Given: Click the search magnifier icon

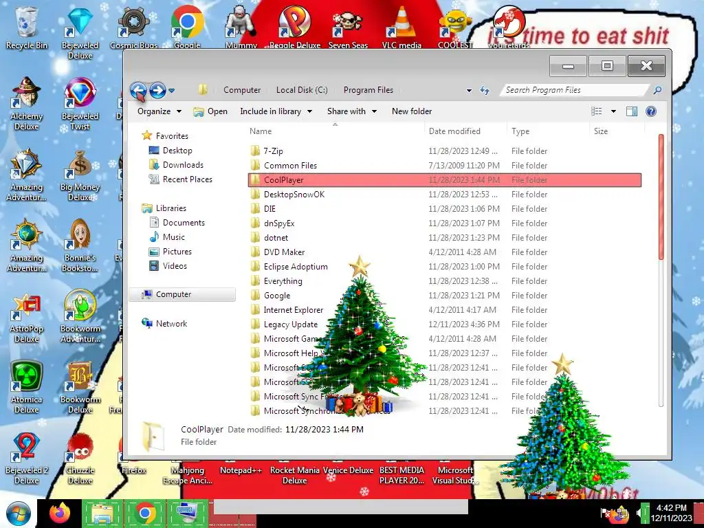Looking at the screenshot, I should pyautogui.click(x=657, y=90).
